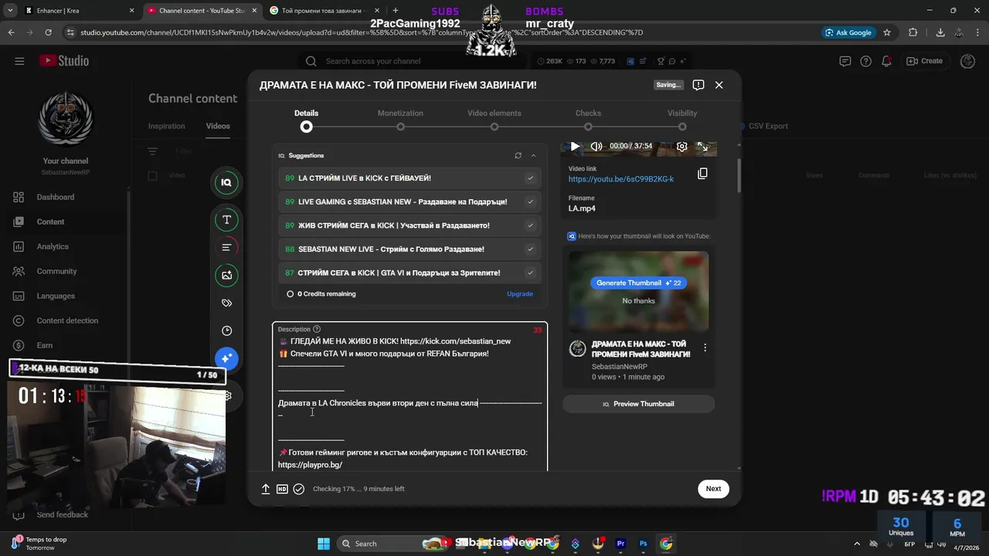
Task: Collapse the Suggestions panel
Action: (533, 155)
